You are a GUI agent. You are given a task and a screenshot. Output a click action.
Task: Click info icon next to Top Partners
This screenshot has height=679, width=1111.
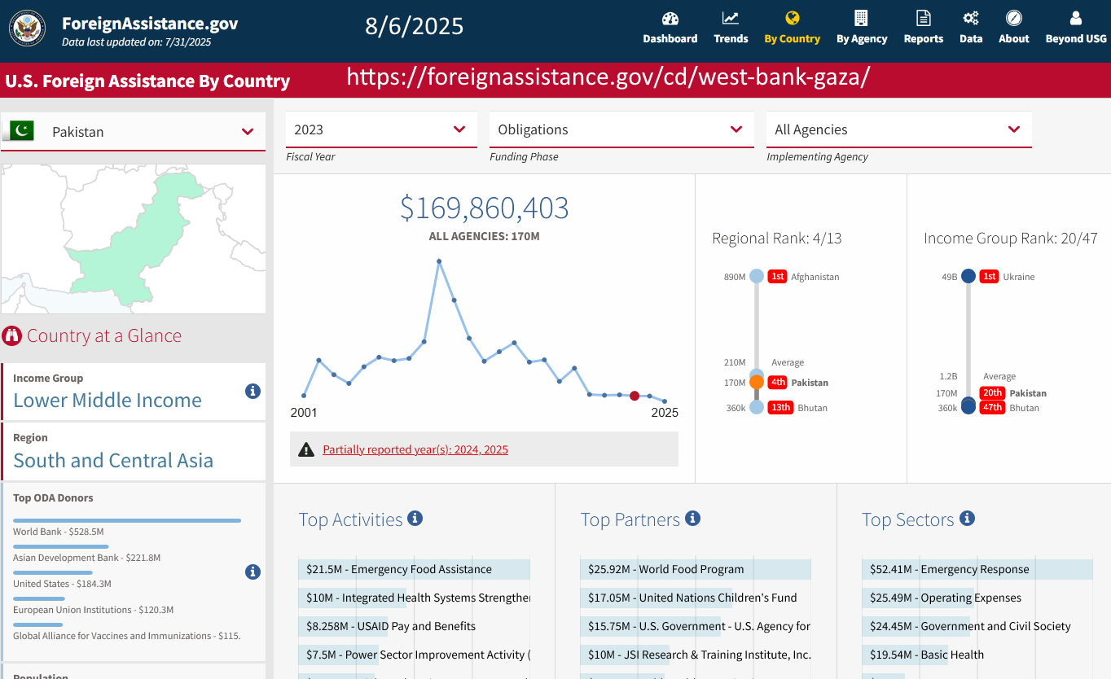point(692,519)
